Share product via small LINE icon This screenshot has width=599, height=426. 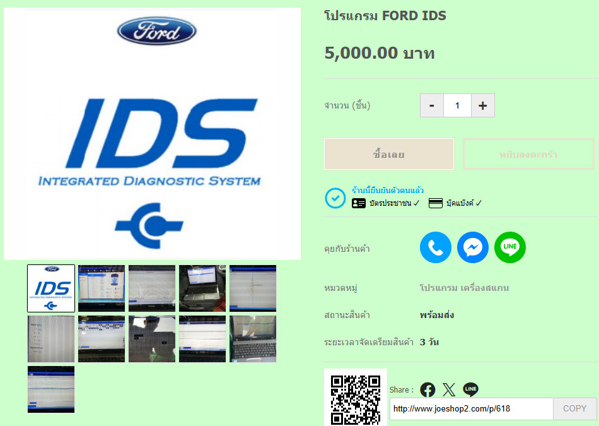point(470,390)
